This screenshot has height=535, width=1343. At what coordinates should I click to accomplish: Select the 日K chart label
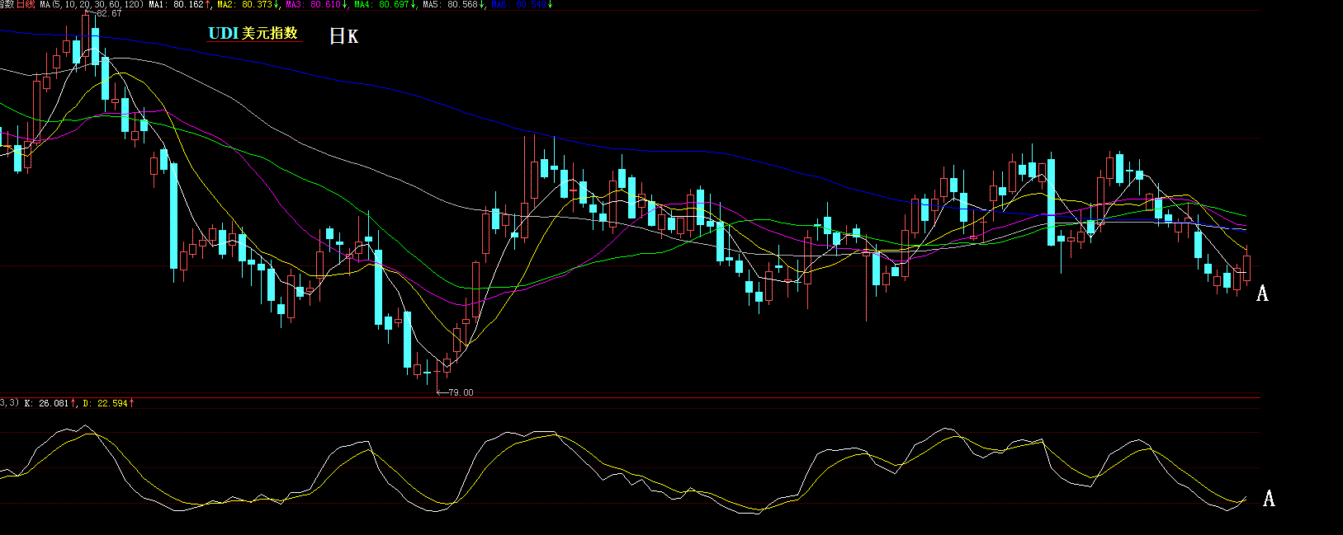(x=343, y=36)
